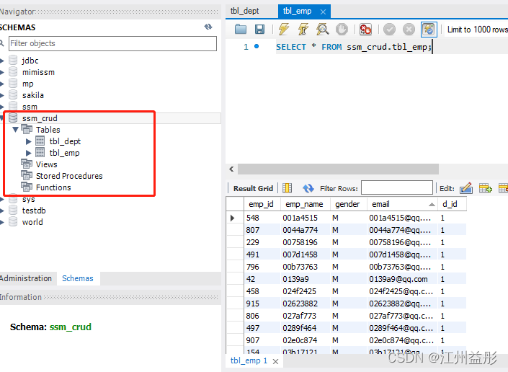The width and height of the screenshot is (508, 372).
Task: Switch to the Schemas tab
Action: coord(78,278)
